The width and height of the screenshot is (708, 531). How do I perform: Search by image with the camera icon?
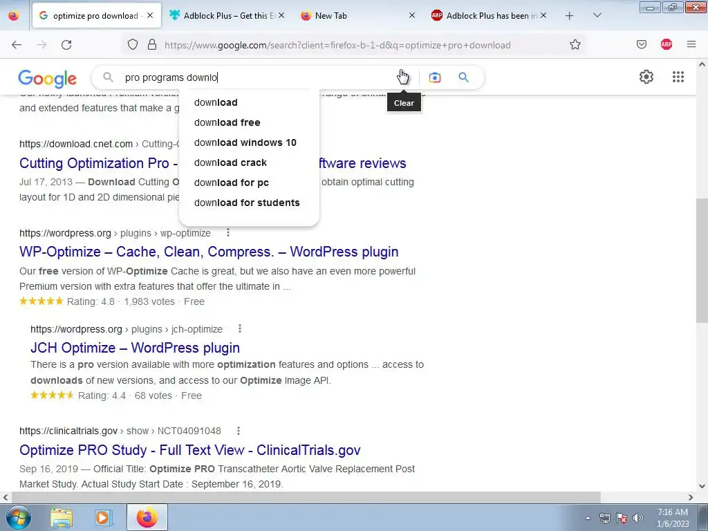[435, 77]
